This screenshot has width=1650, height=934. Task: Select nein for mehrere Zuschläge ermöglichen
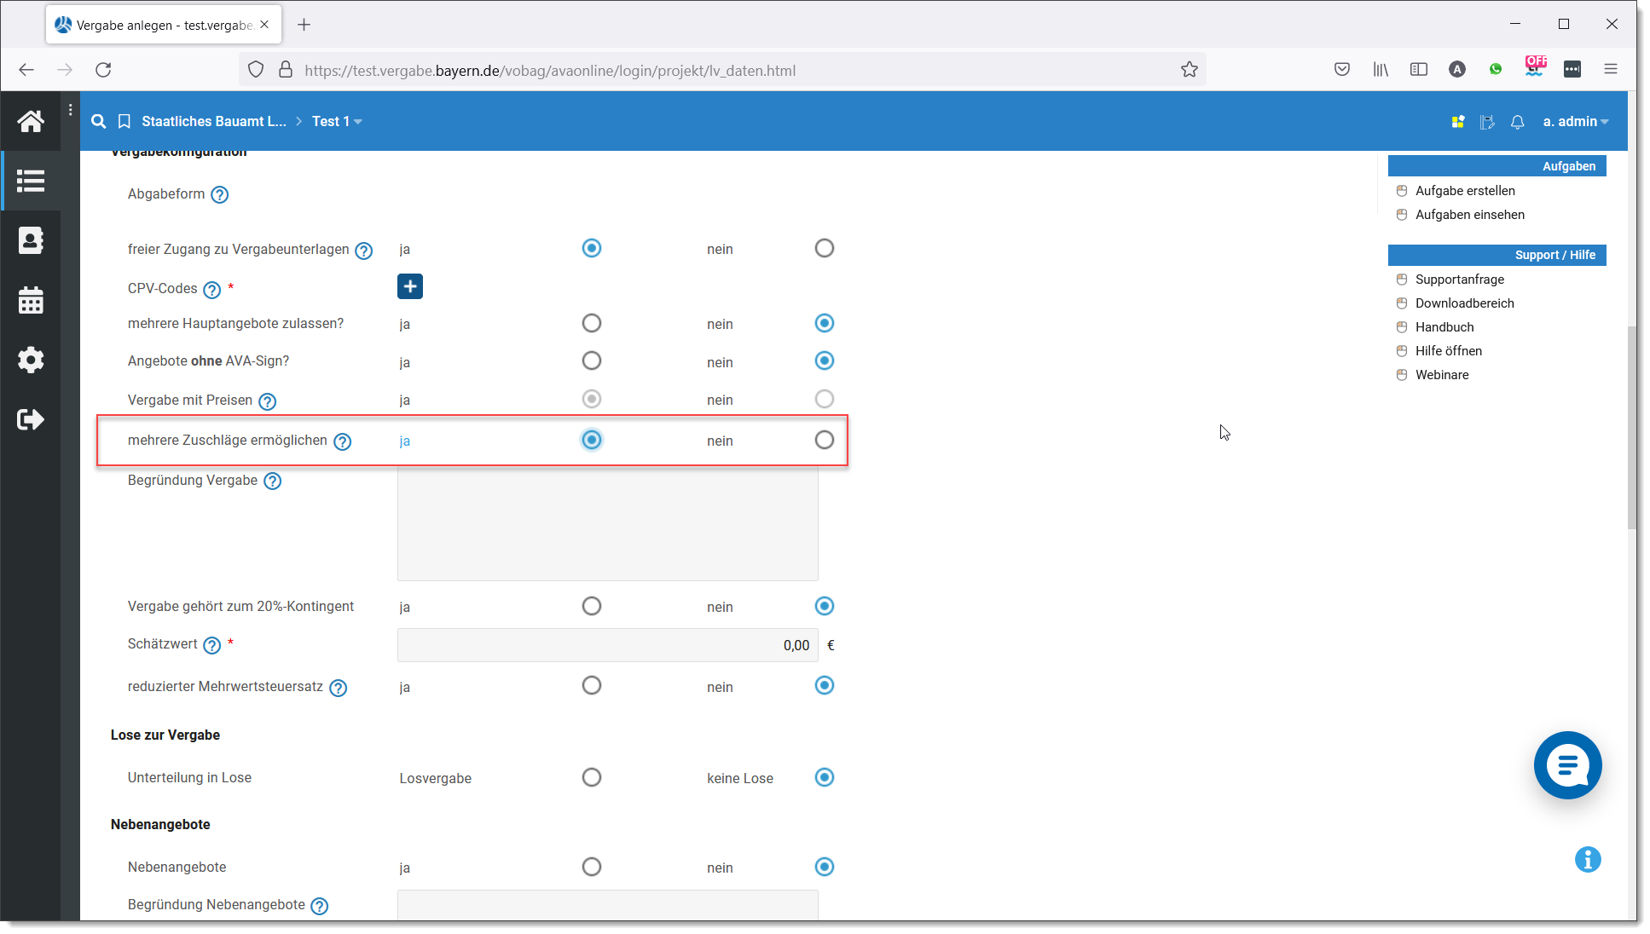pyautogui.click(x=825, y=440)
